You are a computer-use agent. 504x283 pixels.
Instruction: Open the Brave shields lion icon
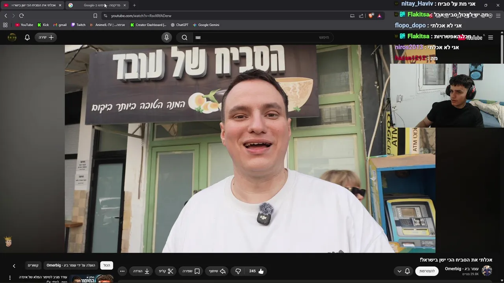[x=371, y=16]
